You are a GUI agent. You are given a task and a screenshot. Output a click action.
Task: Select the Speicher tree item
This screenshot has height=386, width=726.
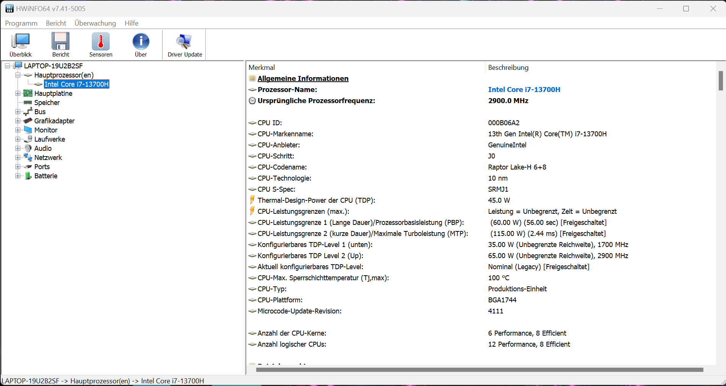(47, 102)
